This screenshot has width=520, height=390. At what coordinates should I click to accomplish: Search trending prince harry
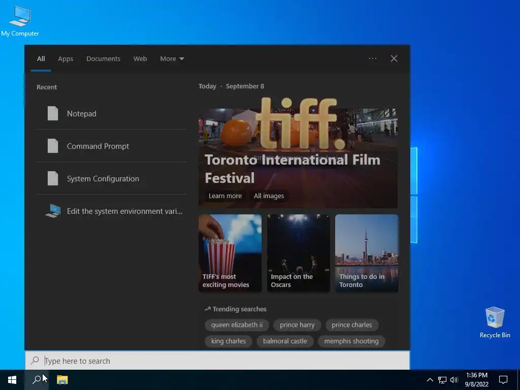[x=297, y=324]
